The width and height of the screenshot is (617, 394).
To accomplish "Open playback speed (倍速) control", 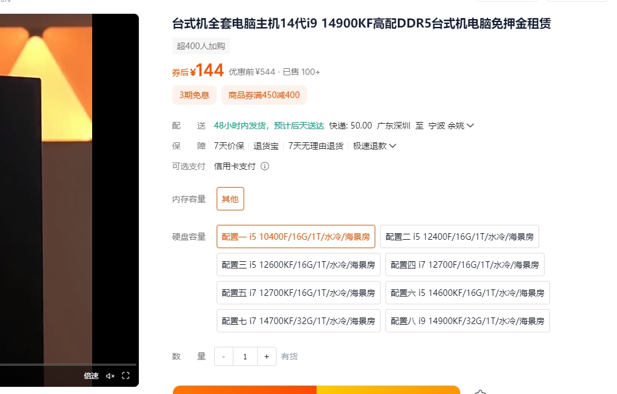I will (x=91, y=376).
